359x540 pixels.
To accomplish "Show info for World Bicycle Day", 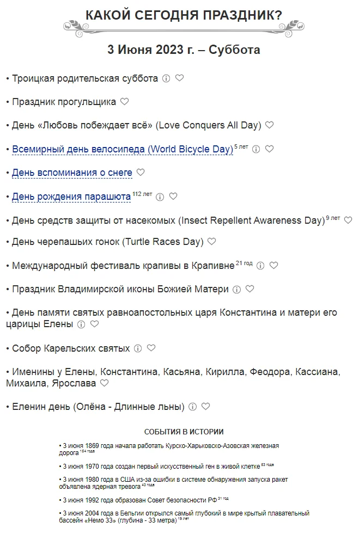I will pos(256,149).
